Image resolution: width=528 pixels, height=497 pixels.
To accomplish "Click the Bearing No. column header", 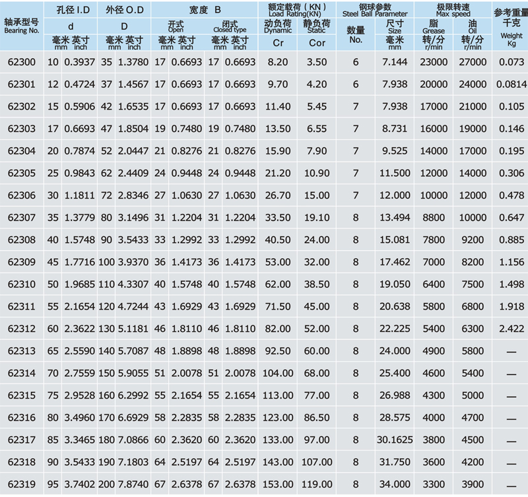I will point(21,26).
